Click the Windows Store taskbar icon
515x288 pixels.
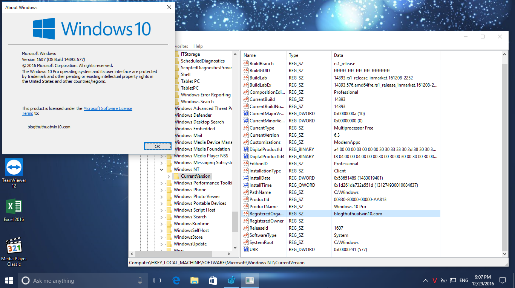(213, 280)
